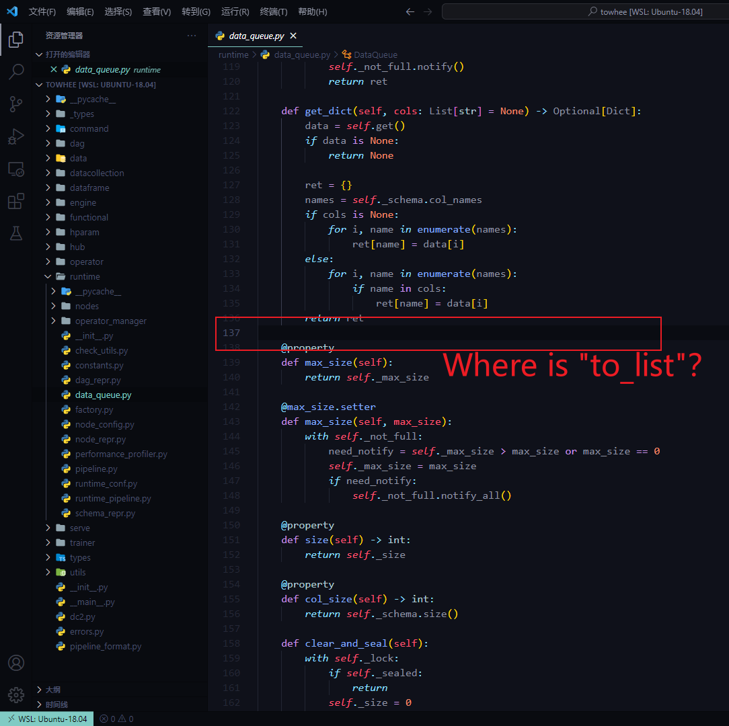This screenshot has height=726, width=729.
Task: Open the Accounts icon
Action: click(16, 663)
